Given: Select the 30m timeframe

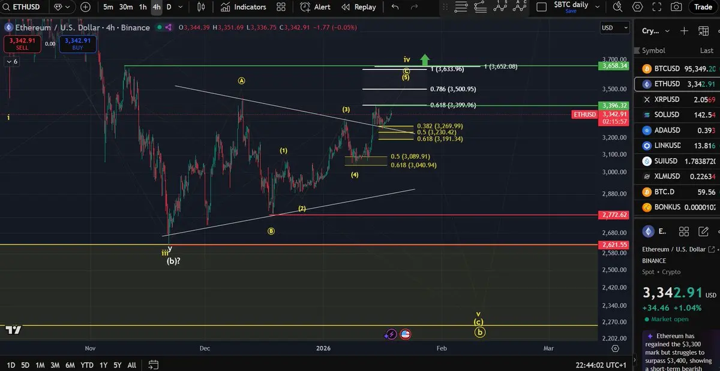Looking at the screenshot, I should [125, 7].
